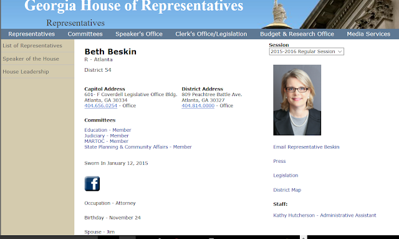The image size is (399, 239).
Task: Open Clerk's Office/Legislation menu
Action: tap(211, 34)
